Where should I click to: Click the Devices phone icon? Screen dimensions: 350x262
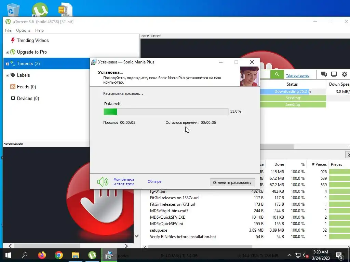13,98
